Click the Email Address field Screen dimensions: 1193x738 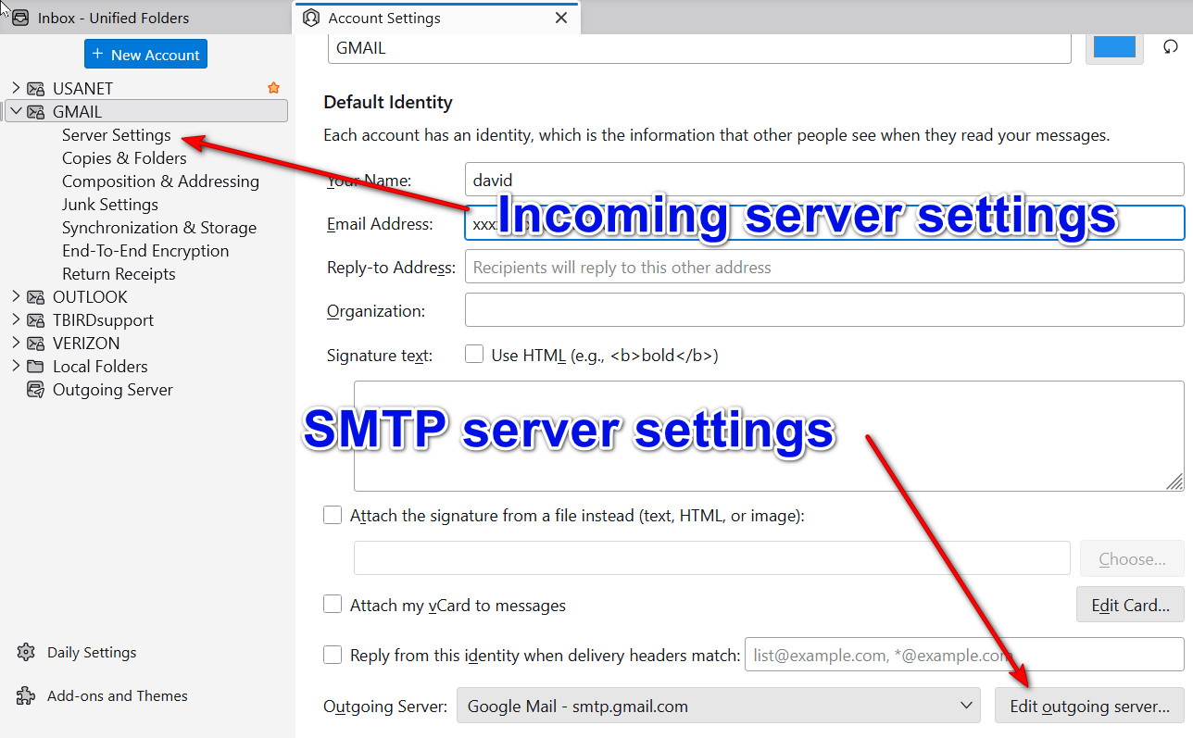pos(824,223)
